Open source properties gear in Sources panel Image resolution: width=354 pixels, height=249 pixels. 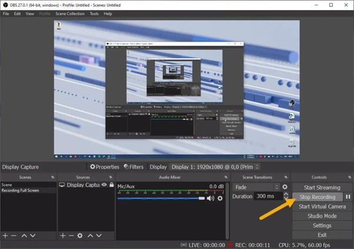pyautogui.click(x=80, y=235)
